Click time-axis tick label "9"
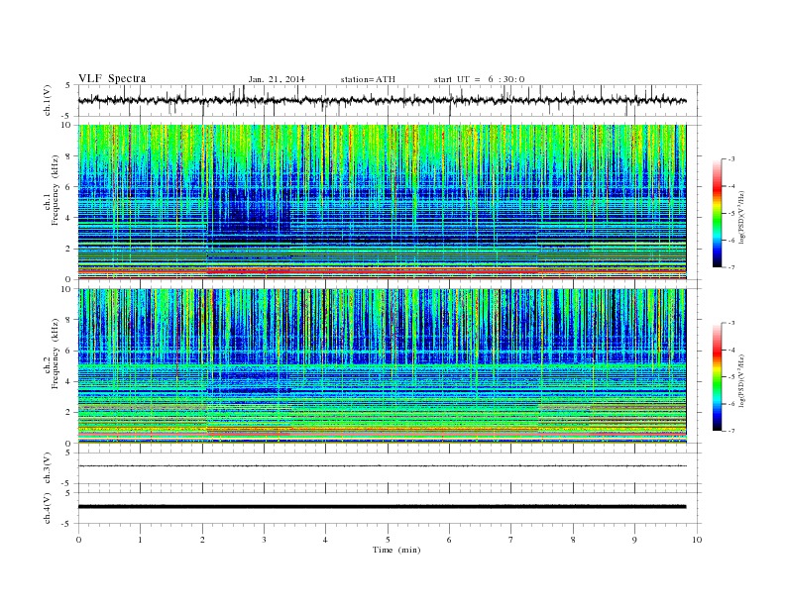 pyautogui.click(x=634, y=540)
